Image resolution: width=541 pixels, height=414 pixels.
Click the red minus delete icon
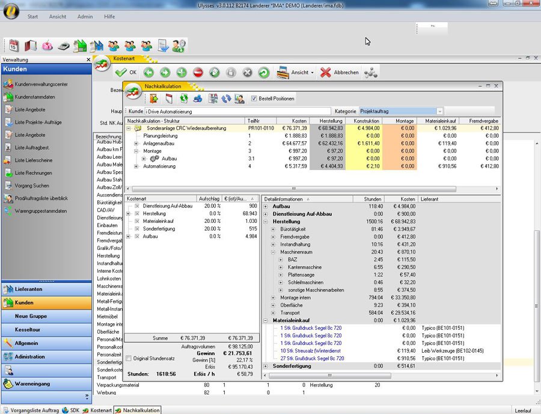[198, 73]
